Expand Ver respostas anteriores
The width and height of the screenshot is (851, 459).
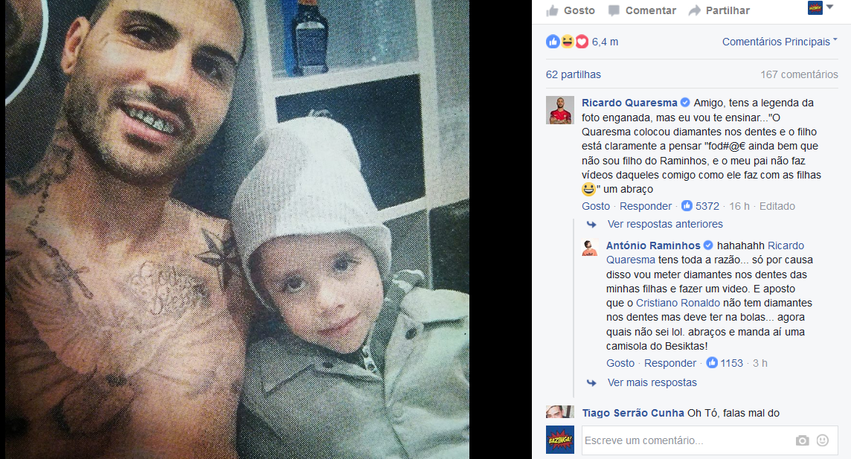[665, 224]
